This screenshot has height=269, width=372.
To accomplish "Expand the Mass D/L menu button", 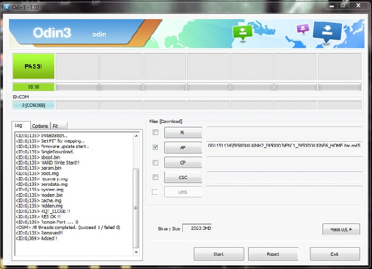I will [341, 229].
